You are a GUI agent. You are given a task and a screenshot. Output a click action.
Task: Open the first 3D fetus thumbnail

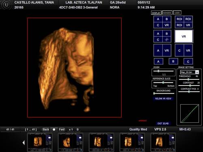[x=40, y=142]
